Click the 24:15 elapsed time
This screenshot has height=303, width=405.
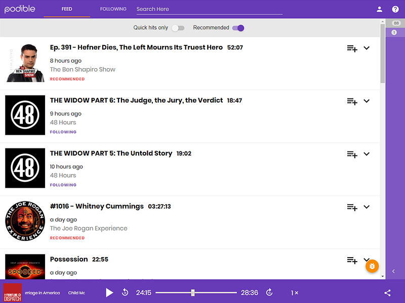point(144,293)
